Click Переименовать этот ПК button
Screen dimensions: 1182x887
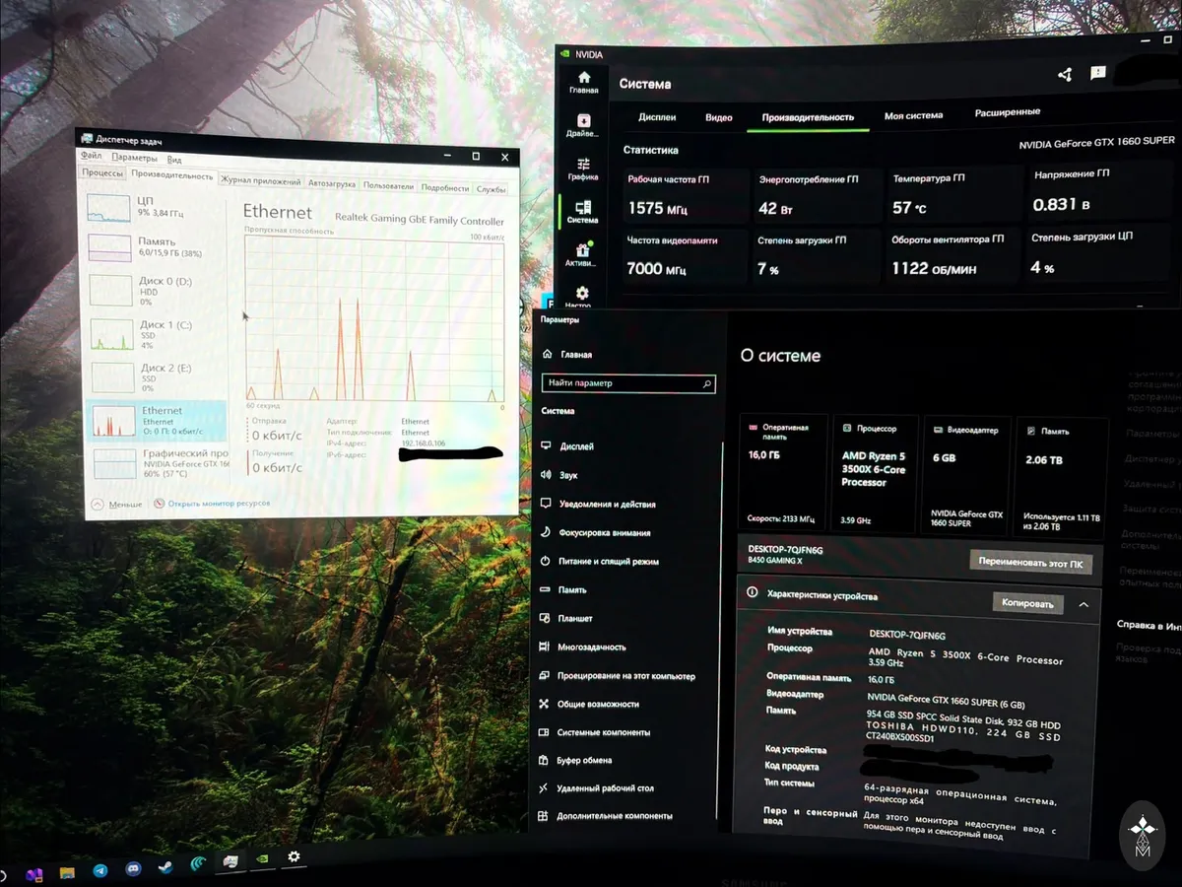pos(1030,564)
